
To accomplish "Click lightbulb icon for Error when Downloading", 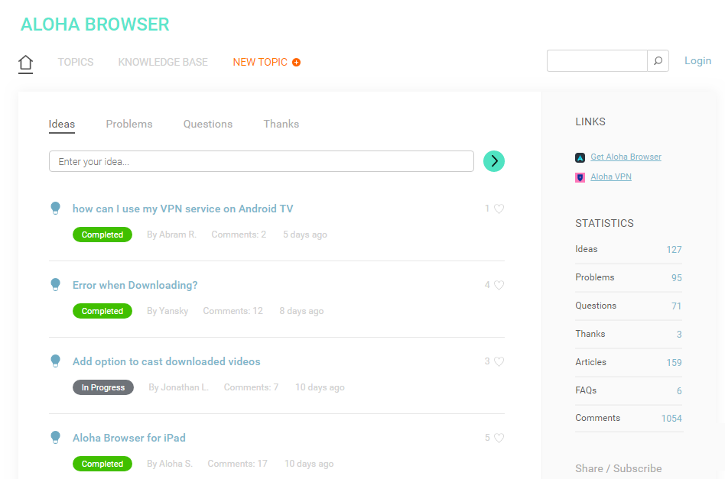I will [56, 284].
